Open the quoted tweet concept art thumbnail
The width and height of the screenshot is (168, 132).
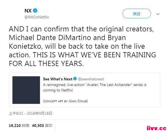[x=26, y=90]
